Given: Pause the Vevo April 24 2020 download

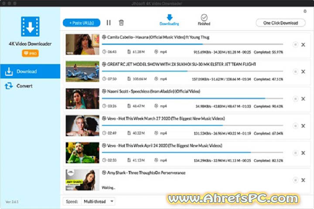Looking at the screenshot, I should (x=295, y=153).
